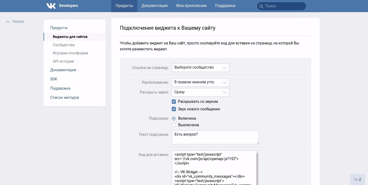Screen dimensions: 368x185
Task: Open the Расположение position dropdown
Action: pyautogui.click(x=201, y=83)
